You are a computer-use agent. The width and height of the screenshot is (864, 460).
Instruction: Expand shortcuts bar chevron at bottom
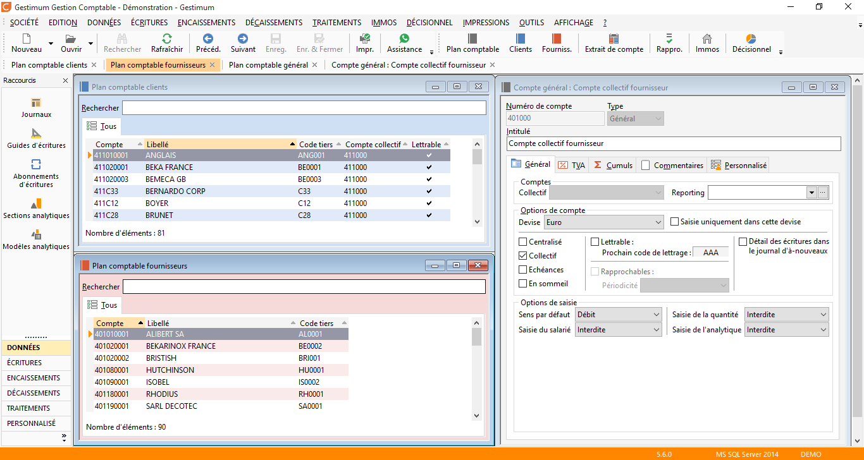[x=64, y=437]
